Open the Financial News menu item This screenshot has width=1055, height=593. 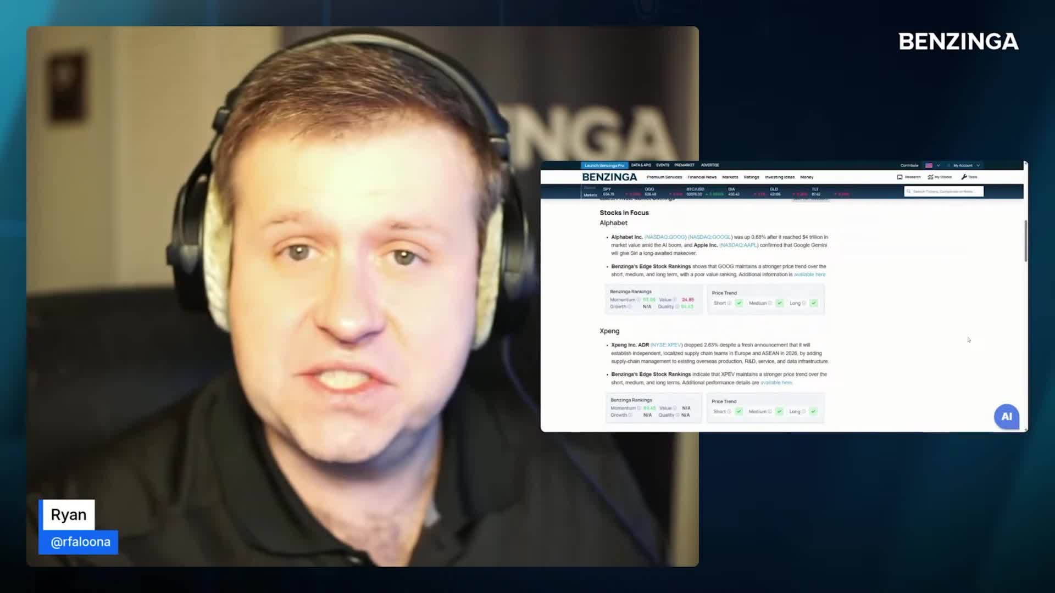point(702,177)
